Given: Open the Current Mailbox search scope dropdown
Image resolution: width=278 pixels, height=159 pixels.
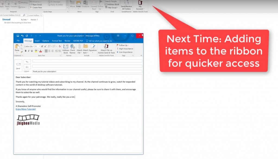Looking at the screenshot, I should click(34, 15).
